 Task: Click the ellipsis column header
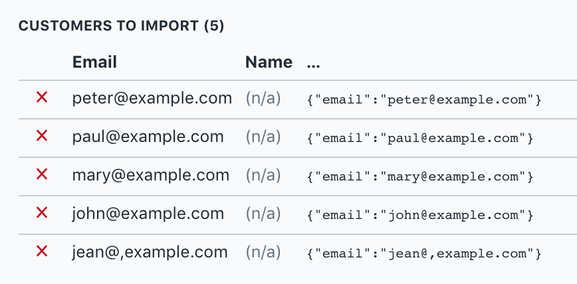click(314, 62)
